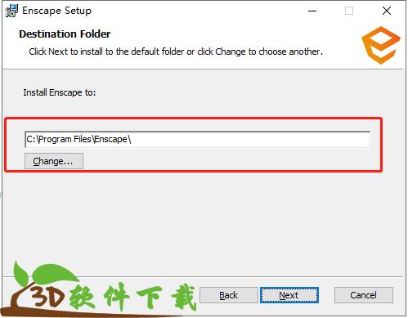Click the Enscape Setup title text
This screenshot has height=318, width=408.
pyautogui.click(x=56, y=11)
